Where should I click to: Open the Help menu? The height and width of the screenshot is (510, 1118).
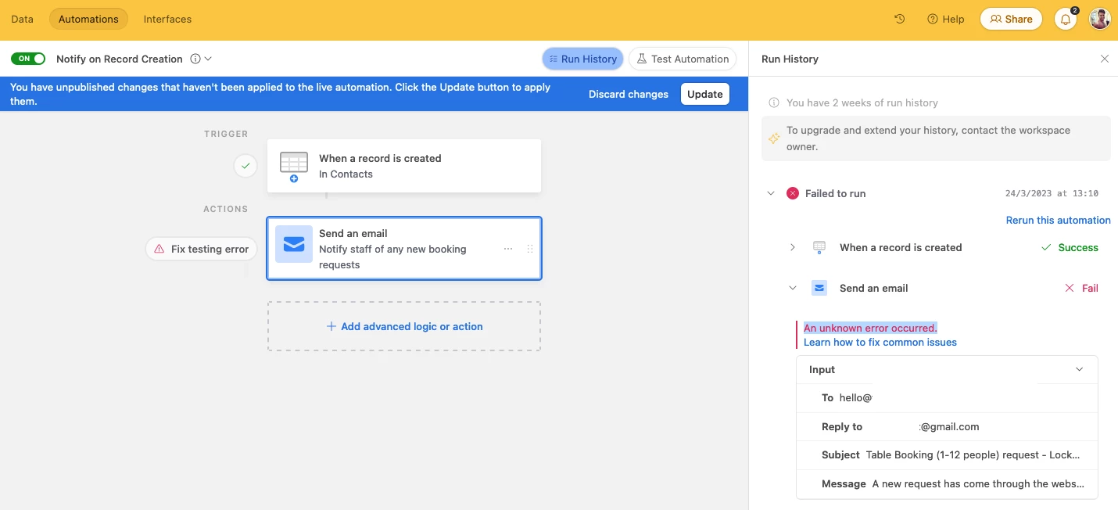point(946,19)
